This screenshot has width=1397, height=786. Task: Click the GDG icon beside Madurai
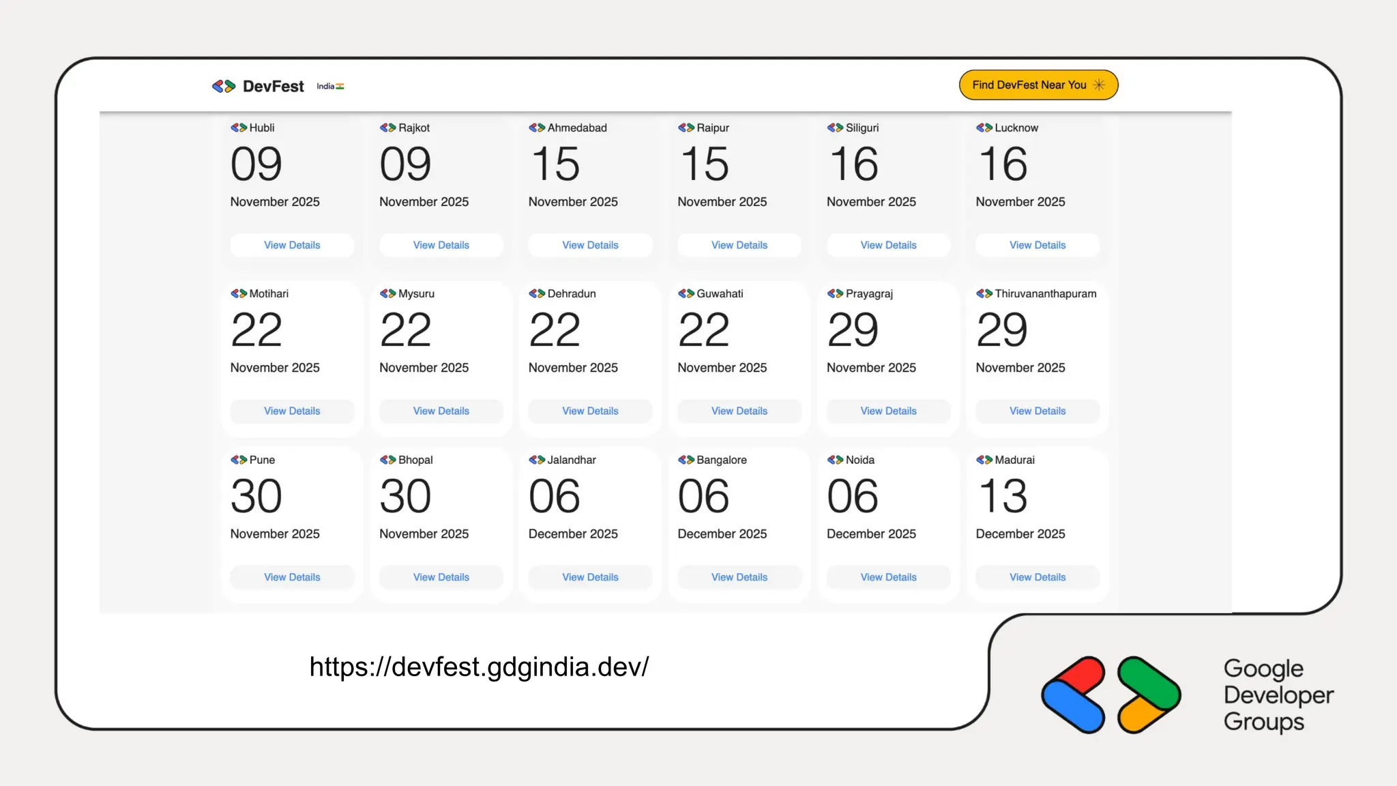click(984, 460)
